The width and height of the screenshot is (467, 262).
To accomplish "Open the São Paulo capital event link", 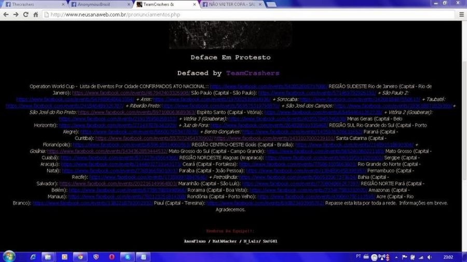I will point(317,93).
